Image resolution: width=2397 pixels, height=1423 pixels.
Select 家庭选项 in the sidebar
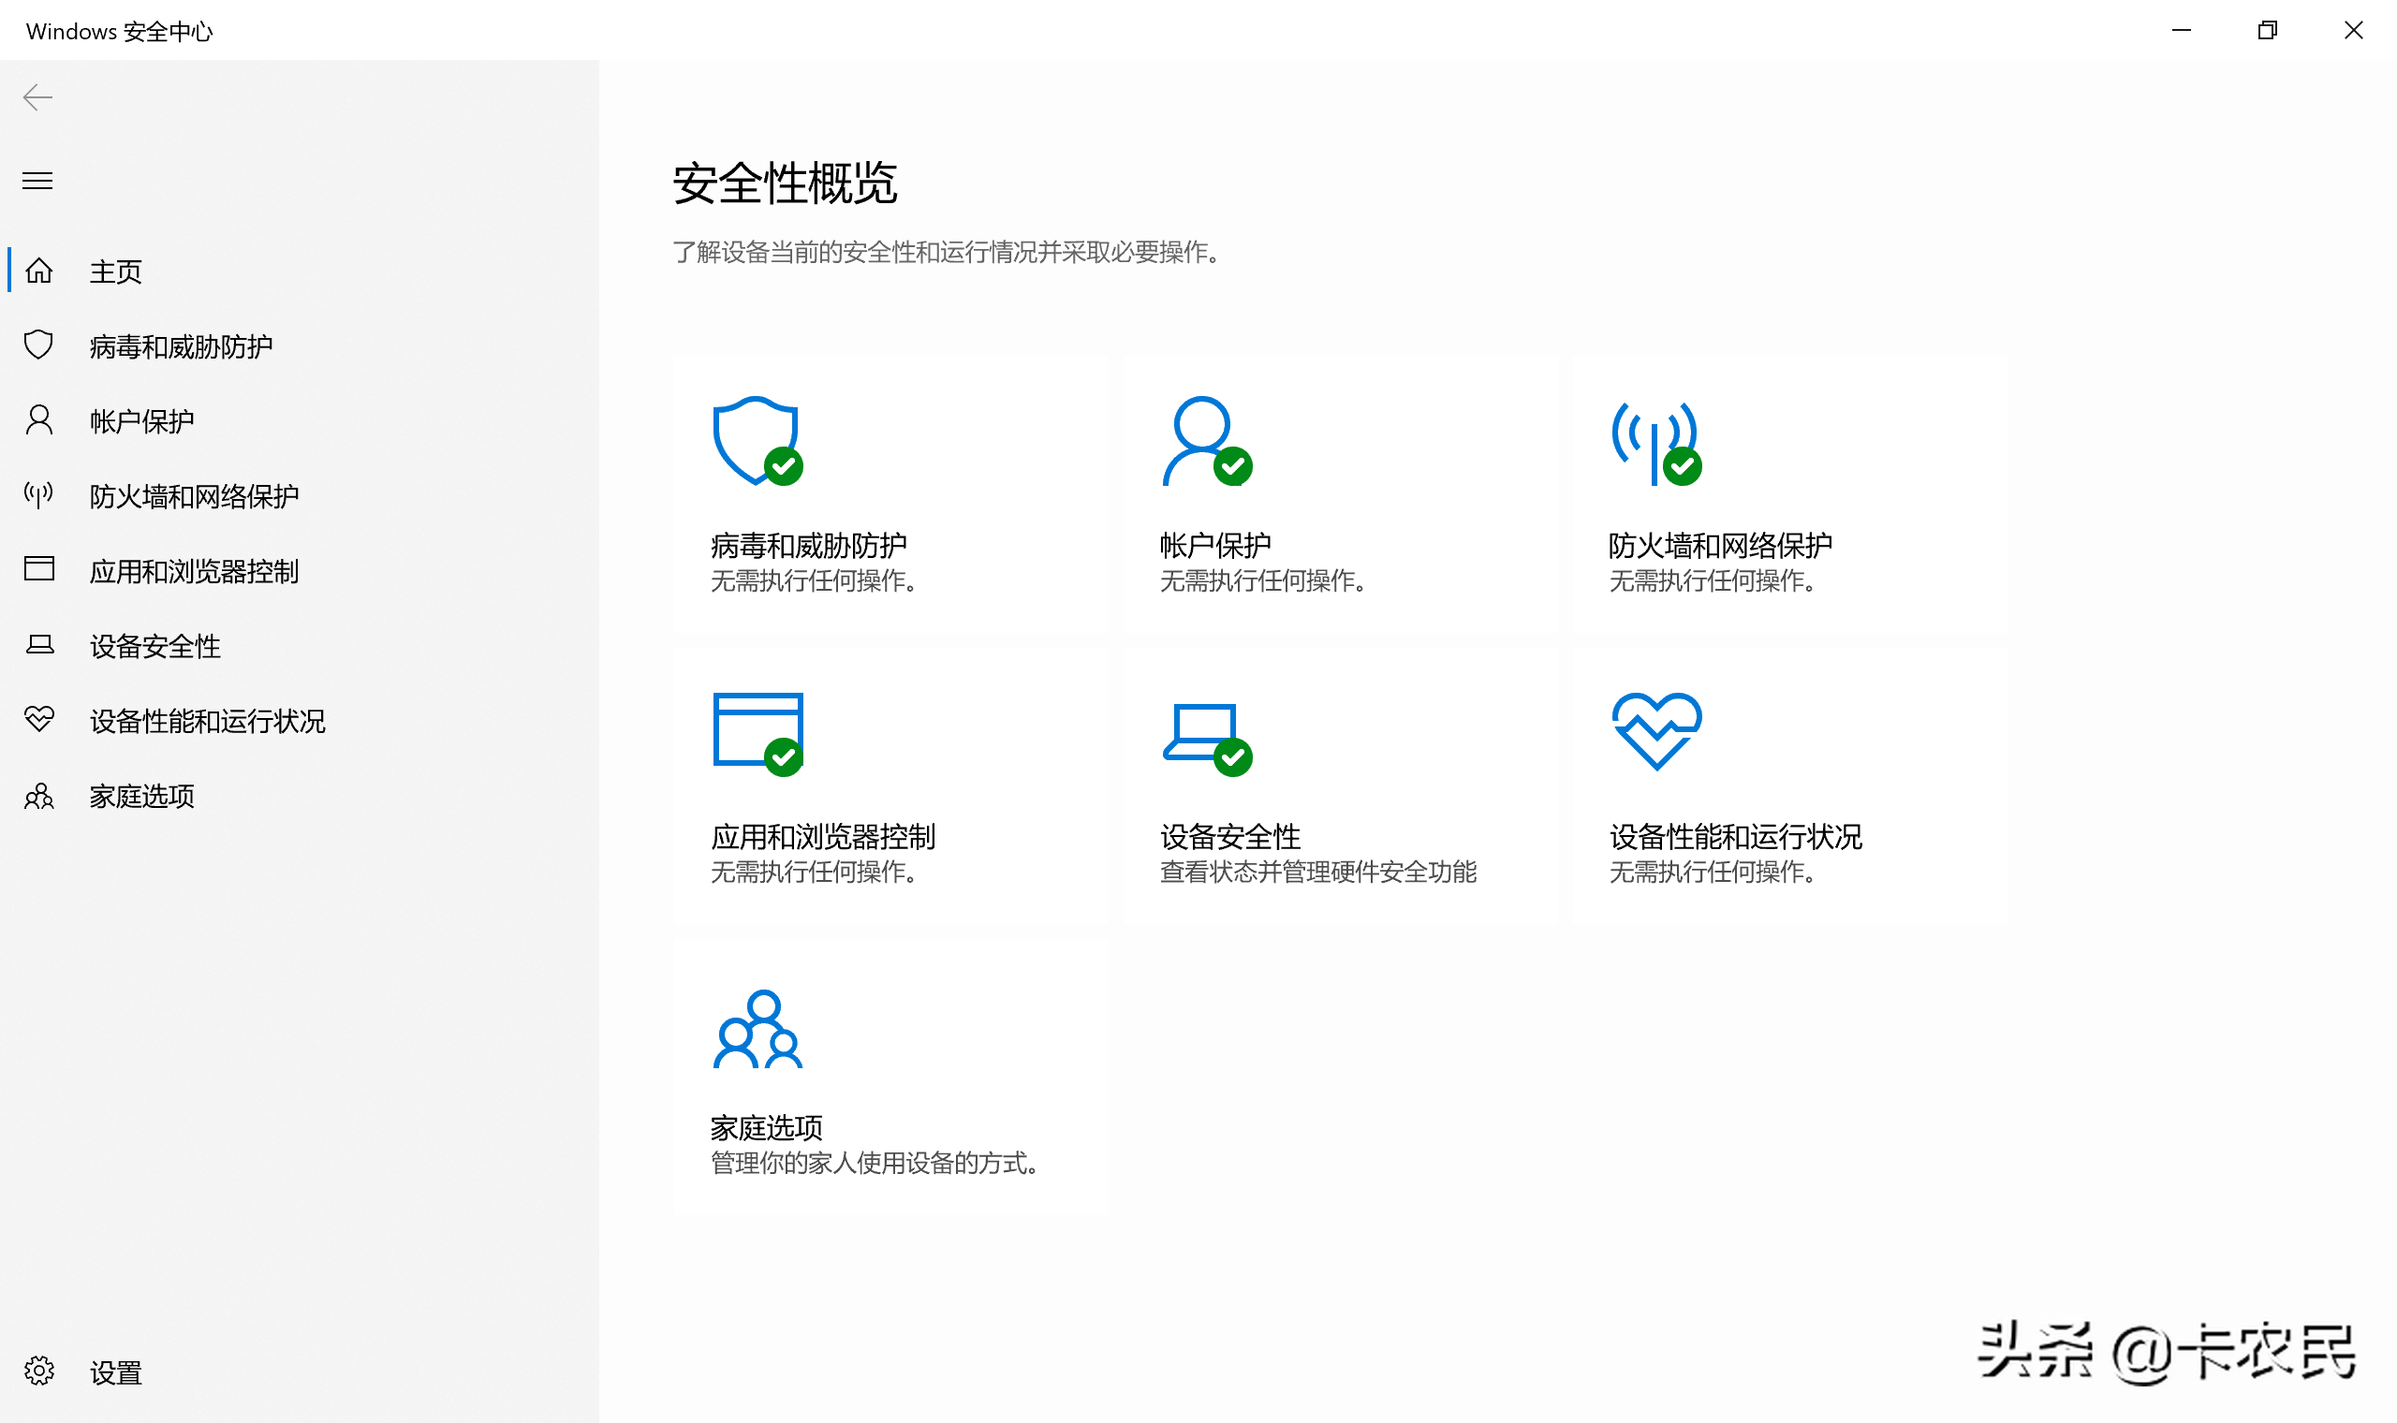142,796
